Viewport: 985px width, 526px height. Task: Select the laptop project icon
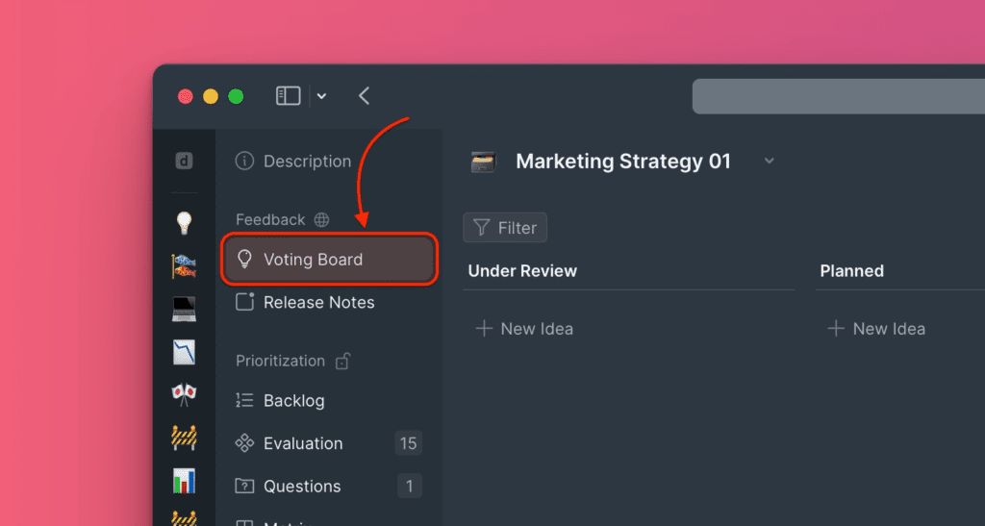pos(184,310)
